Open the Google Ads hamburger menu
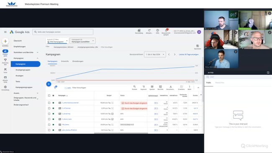 [5, 32]
